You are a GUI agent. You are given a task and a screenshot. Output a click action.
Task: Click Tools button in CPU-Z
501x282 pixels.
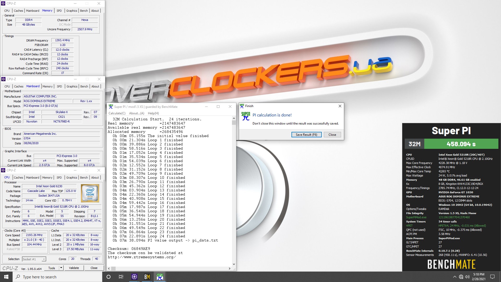click(x=52, y=268)
